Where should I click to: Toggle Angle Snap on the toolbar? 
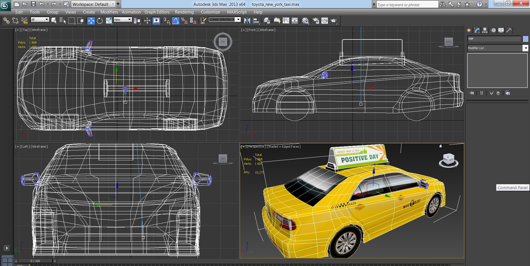(x=176, y=21)
